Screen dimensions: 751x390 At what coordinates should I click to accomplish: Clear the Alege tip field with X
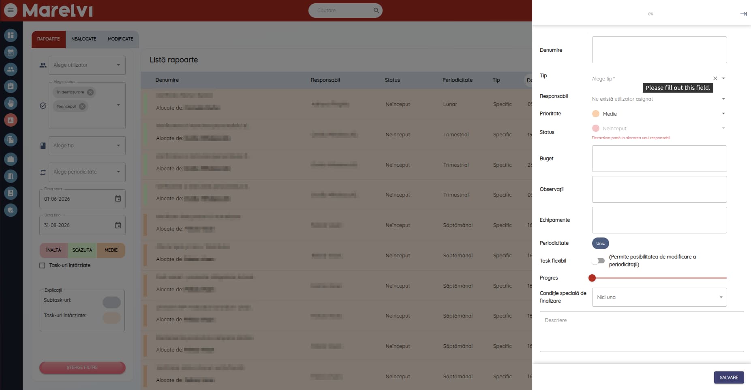coord(715,78)
